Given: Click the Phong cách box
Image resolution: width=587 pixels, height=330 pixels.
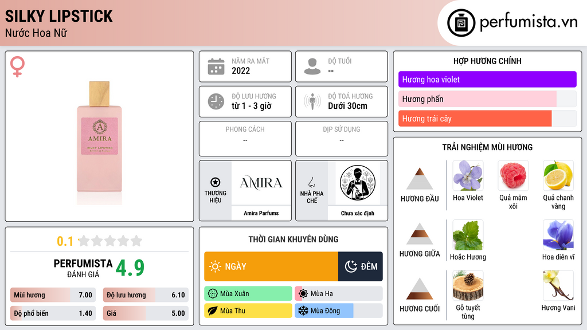Looking at the screenshot, I should point(245,139).
